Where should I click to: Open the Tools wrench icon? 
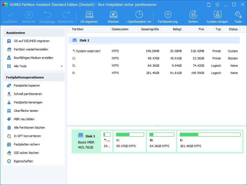point(238,15)
